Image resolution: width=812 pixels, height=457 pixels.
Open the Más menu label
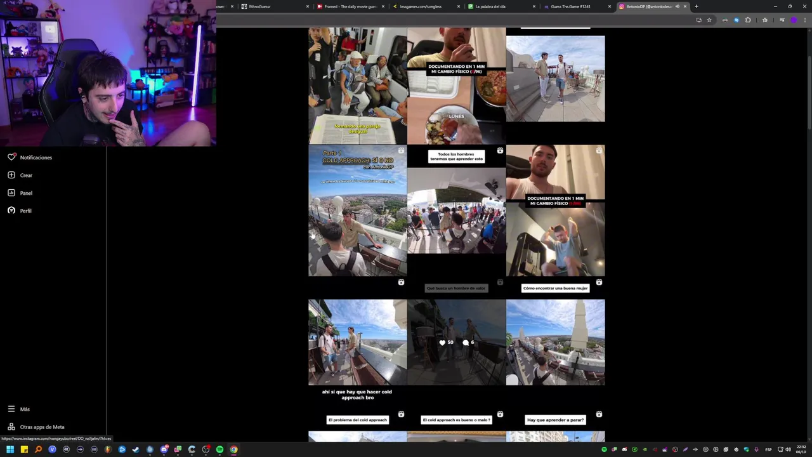coord(25,409)
